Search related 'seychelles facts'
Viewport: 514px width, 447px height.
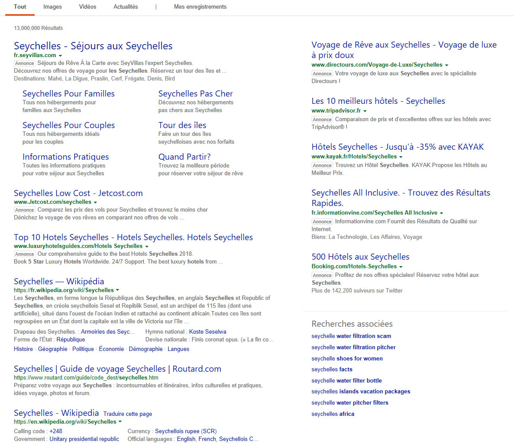332,370
